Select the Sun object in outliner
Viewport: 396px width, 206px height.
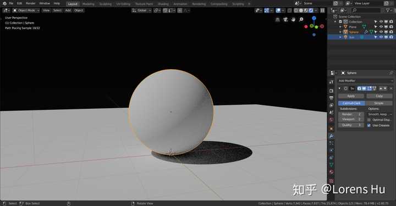[351, 37]
